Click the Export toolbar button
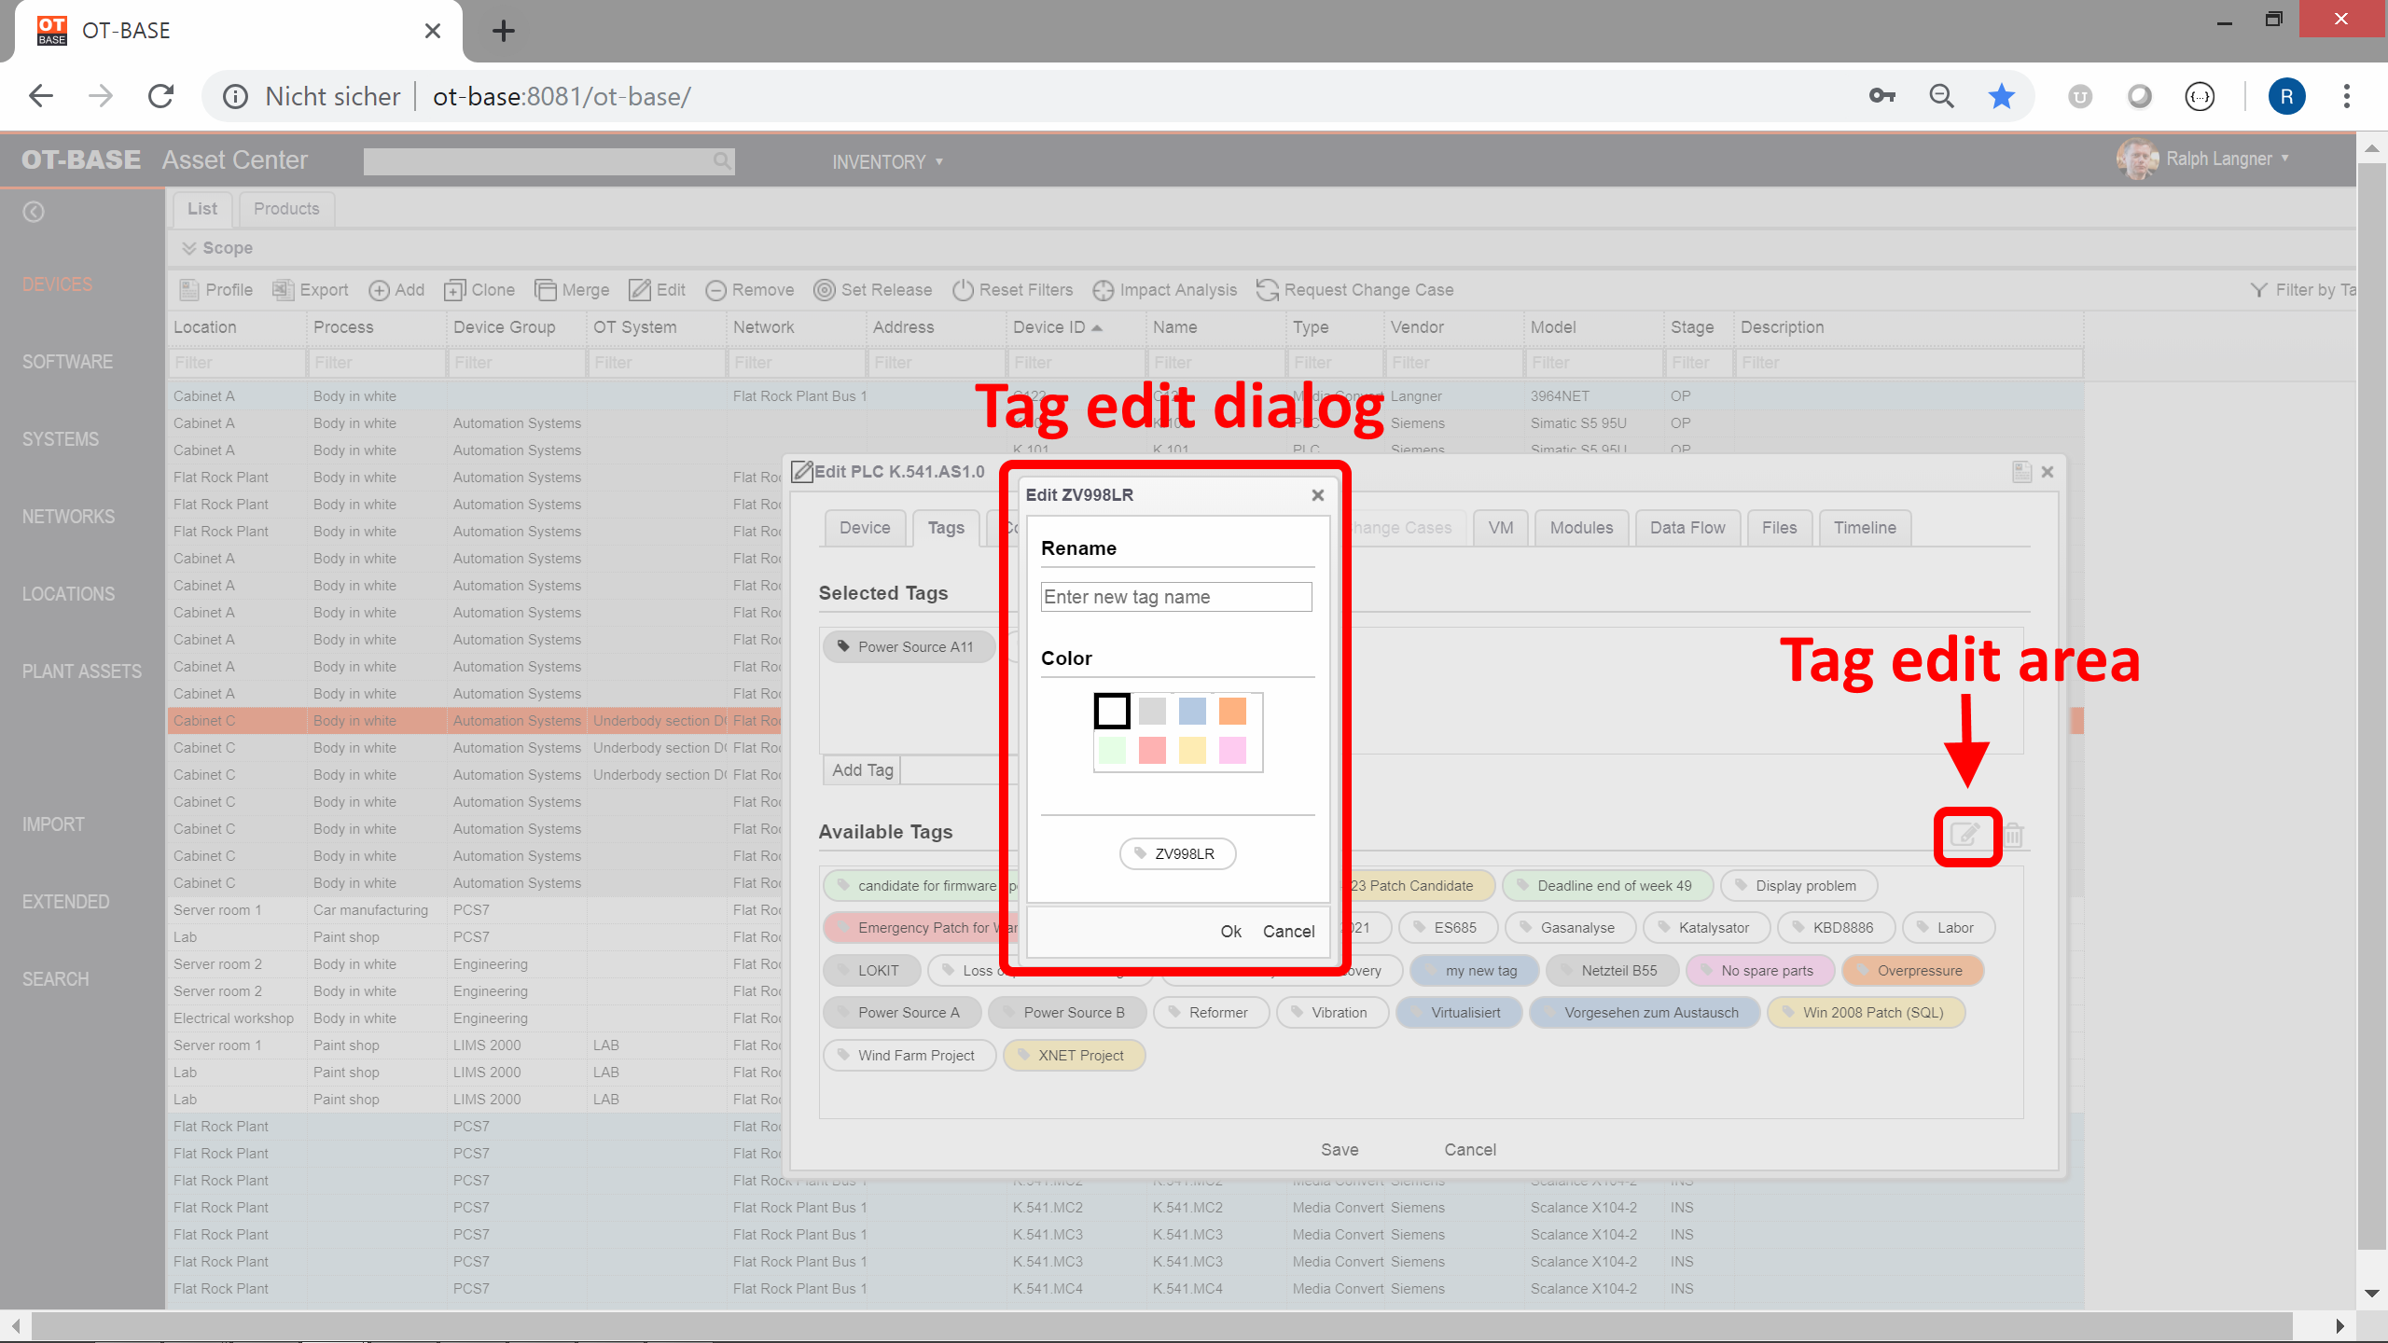The height and width of the screenshot is (1343, 2388). 311,290
